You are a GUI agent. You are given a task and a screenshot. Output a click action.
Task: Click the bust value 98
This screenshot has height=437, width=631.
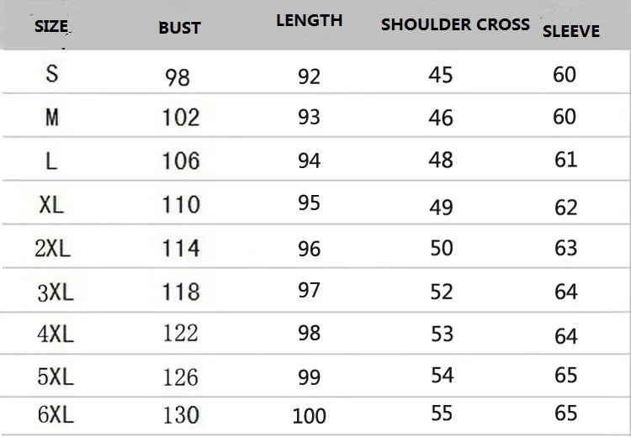[177, 77]
